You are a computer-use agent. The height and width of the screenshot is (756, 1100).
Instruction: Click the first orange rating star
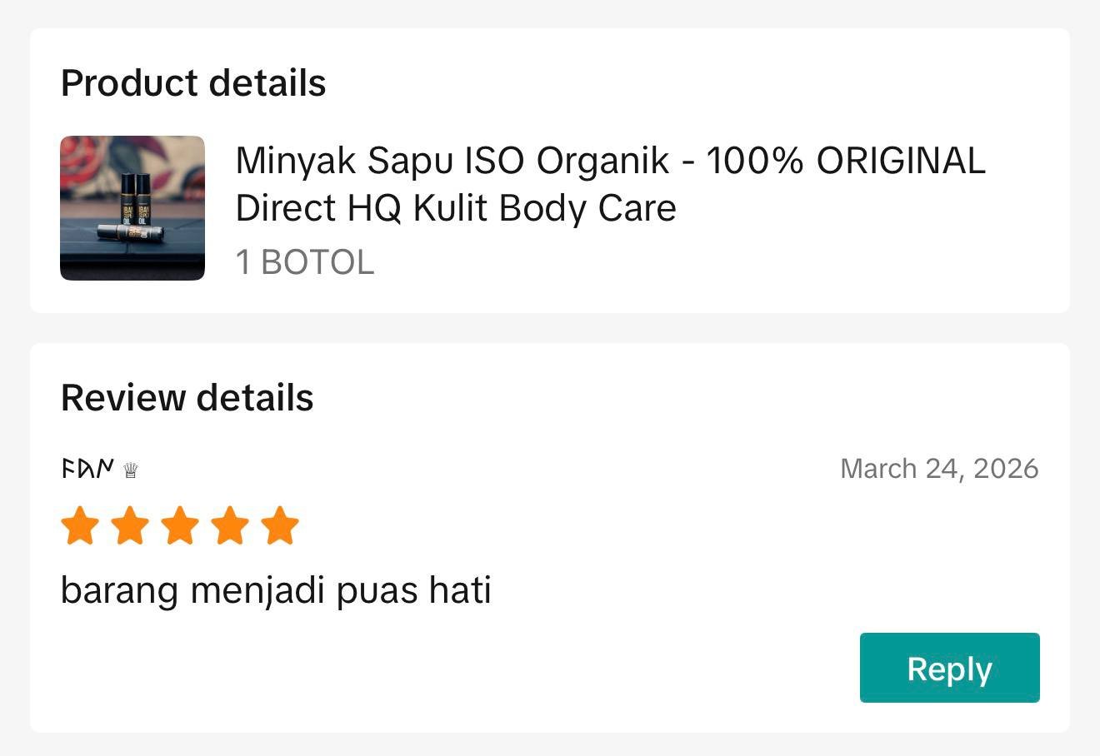pyautogui.click(x=80, y=526)
